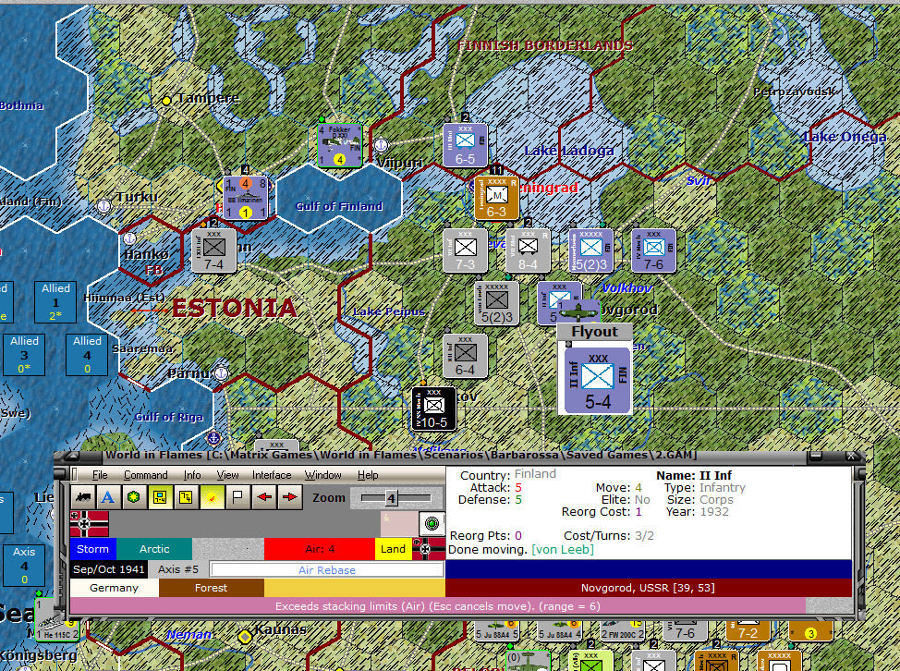This screenshot has height=671, width=900.
Task: Select the grey 7-3 infantry counter
Action: (x=465, y=250)
